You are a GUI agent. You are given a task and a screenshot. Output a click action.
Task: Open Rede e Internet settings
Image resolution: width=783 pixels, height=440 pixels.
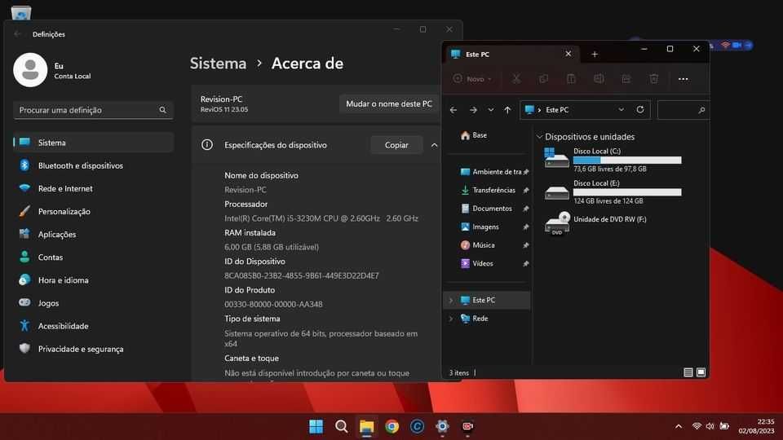(93, 188)
